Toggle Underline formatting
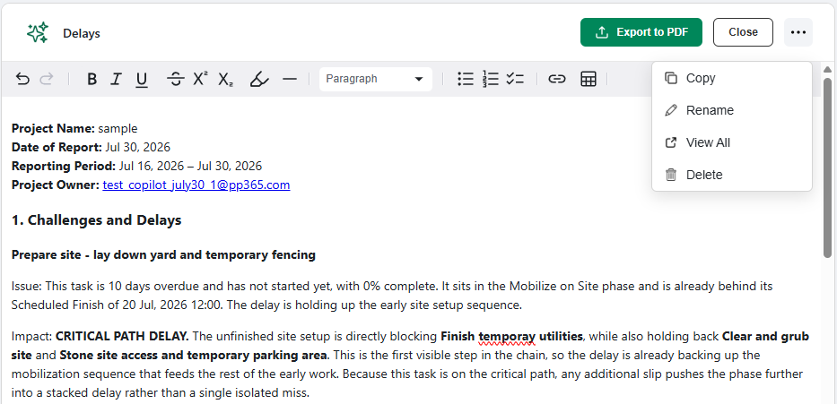 coord(141,80)
